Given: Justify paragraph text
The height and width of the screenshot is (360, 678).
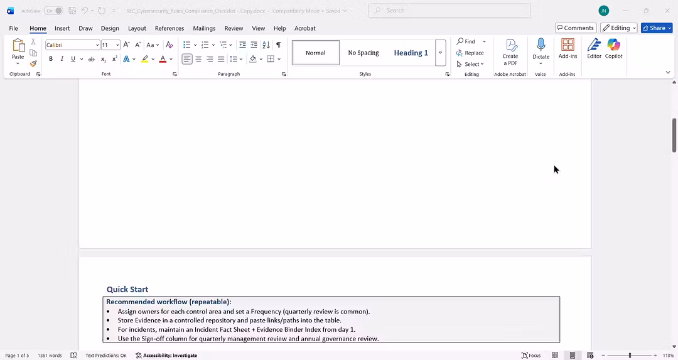Looking at the screenshot, I should [221, 59].
